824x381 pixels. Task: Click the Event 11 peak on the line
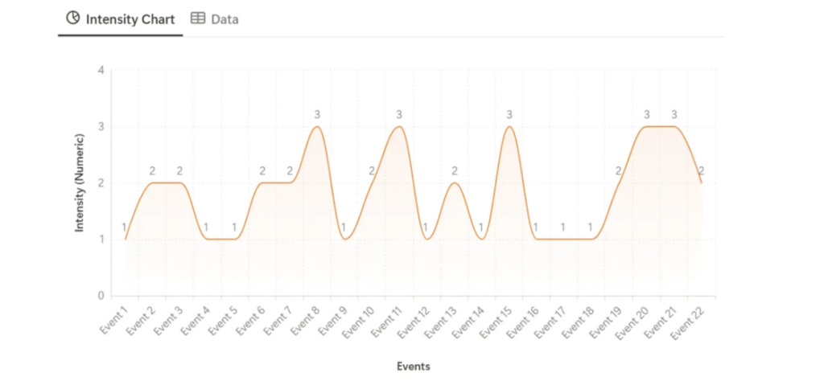[399, 127]
